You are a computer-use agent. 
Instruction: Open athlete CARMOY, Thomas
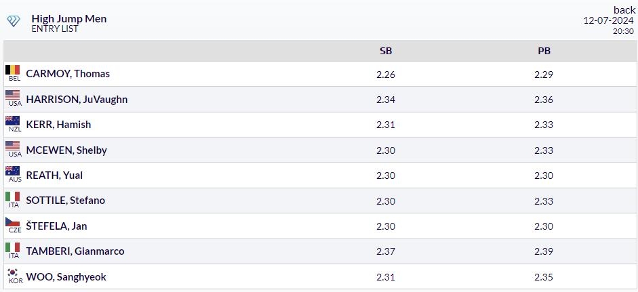pyautogui.click(x=68, y=74)
